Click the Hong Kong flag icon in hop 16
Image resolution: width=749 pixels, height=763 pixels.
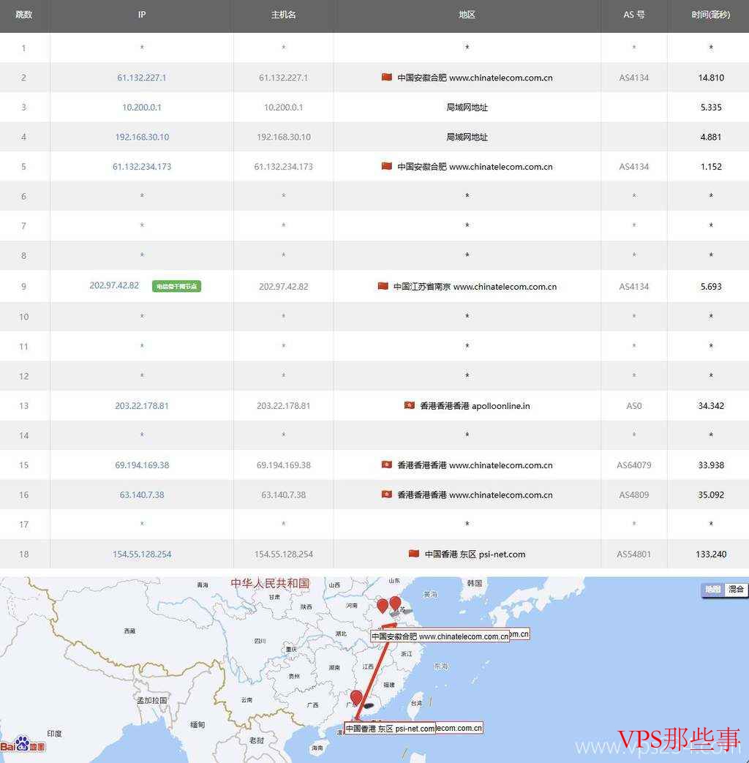pyautogui.click(x=387, y=494)
